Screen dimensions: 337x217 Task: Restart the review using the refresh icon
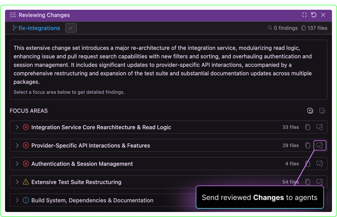[314, 15]
